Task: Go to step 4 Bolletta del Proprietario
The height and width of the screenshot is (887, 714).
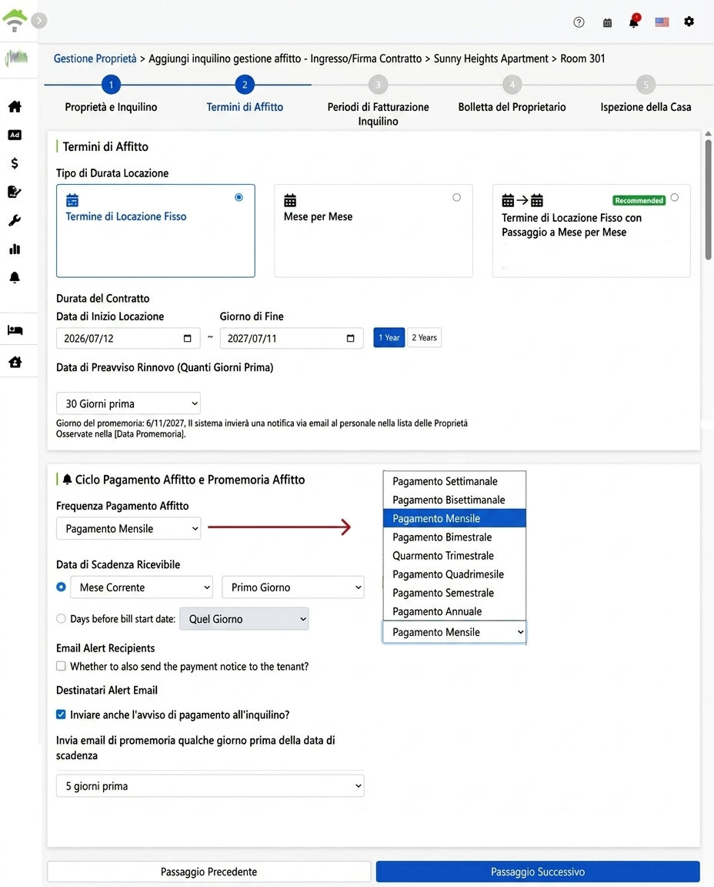Action: [512, 85]
